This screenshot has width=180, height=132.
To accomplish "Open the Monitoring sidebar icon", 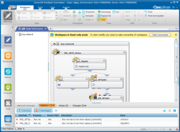I will point(8,56).
